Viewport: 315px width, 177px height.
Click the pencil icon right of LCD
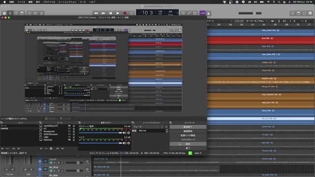click(189, 13)
